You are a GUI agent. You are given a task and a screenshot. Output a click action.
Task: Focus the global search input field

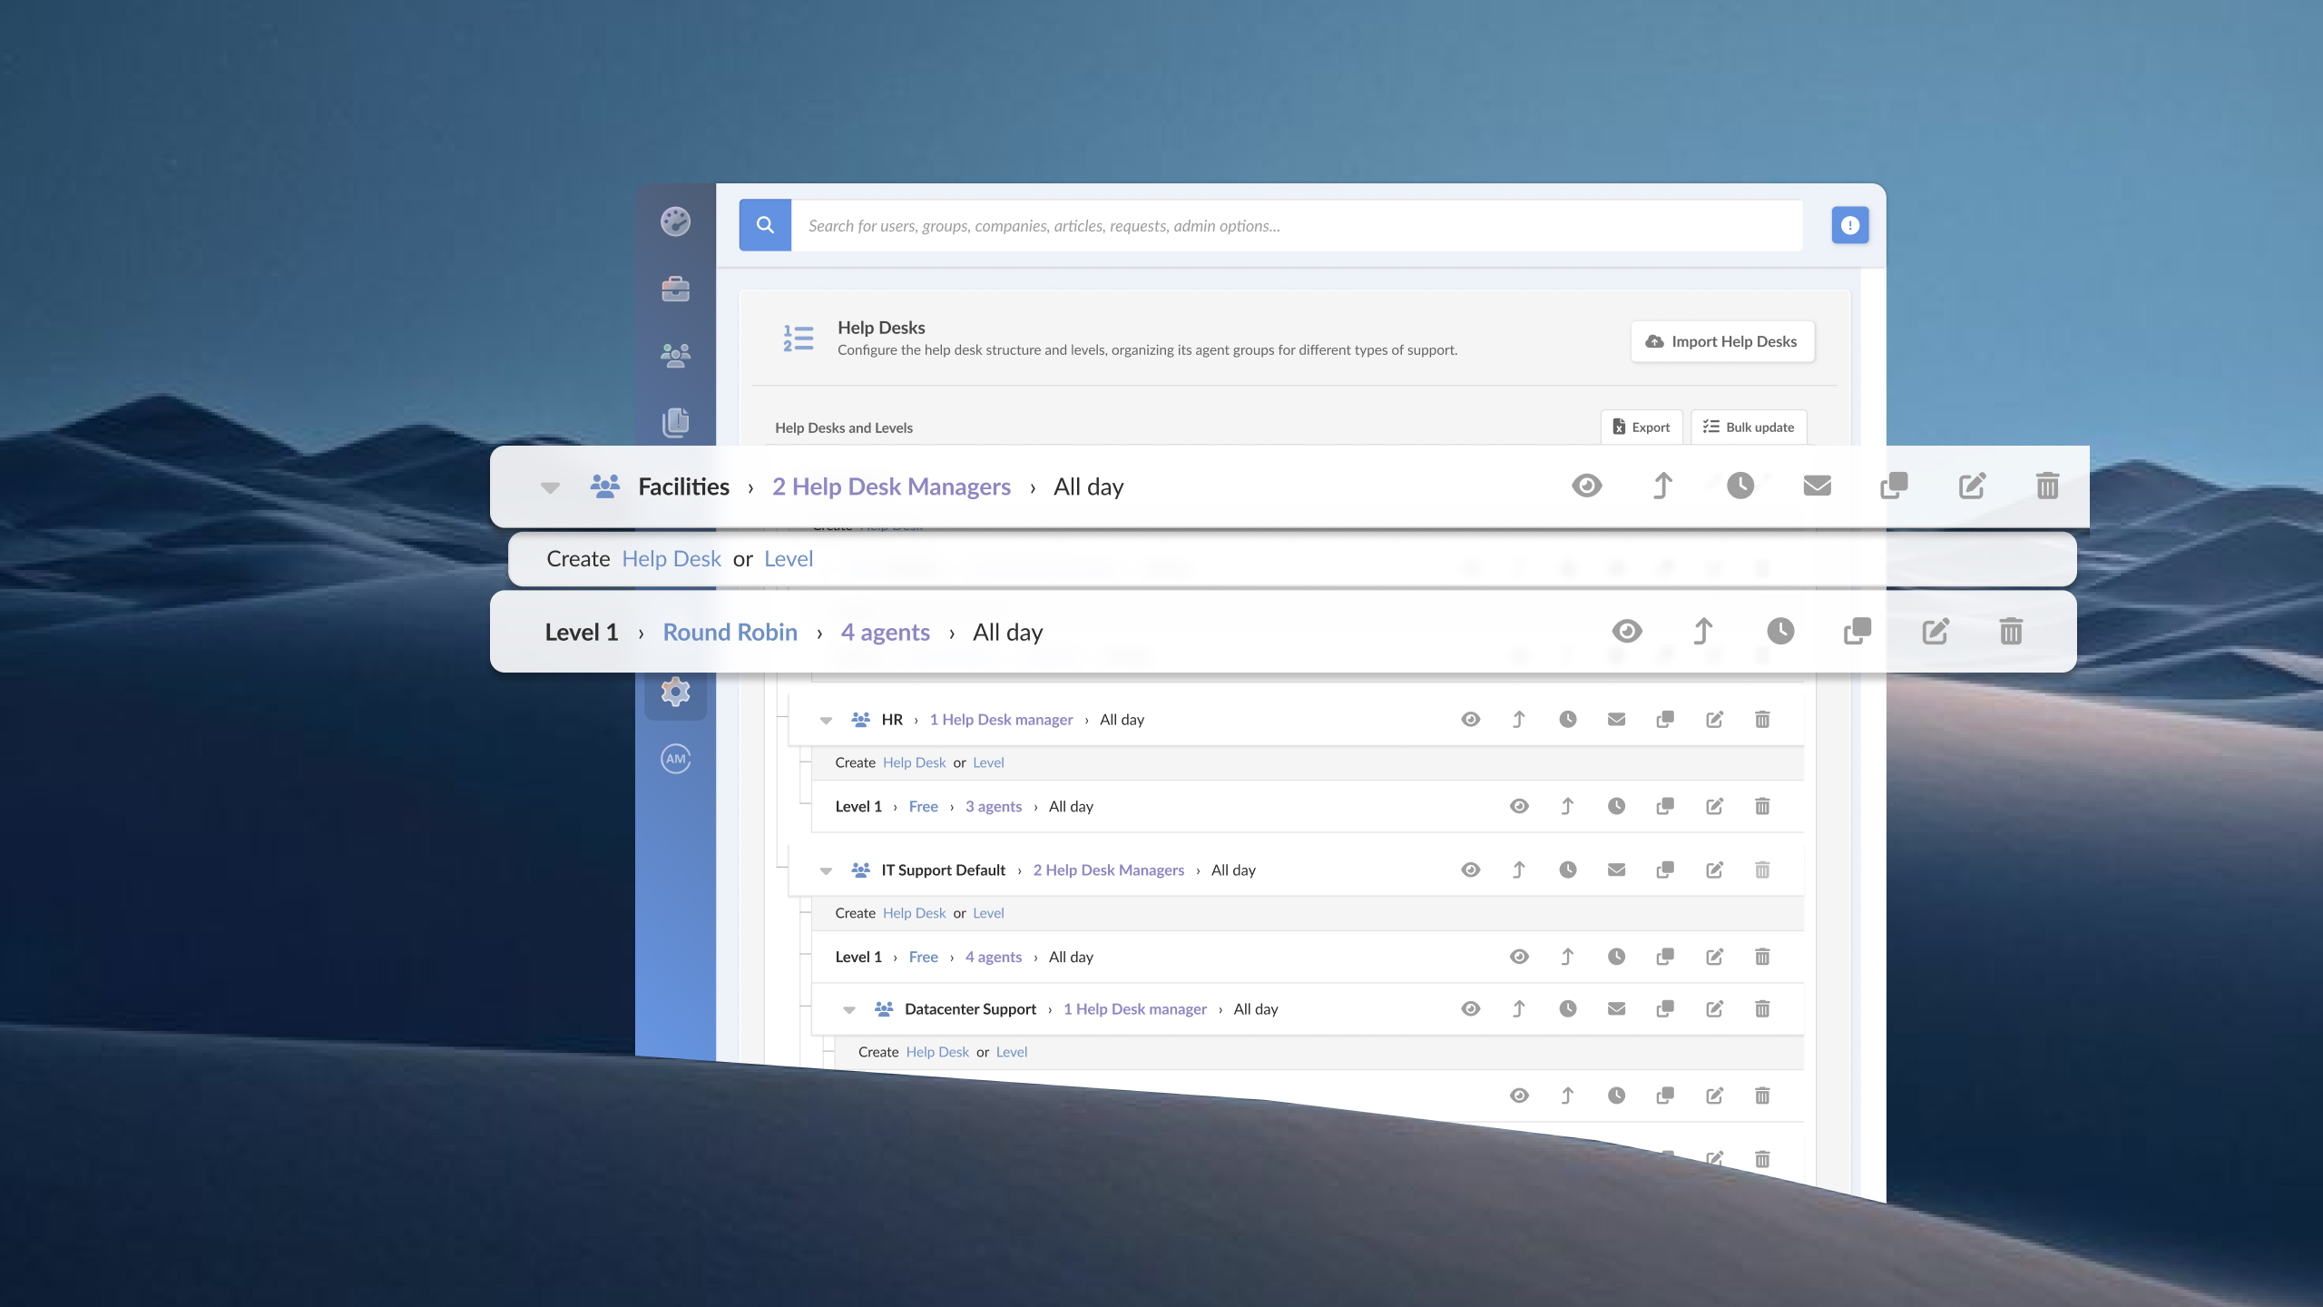pyautogui.click(x=1297, y=225)
